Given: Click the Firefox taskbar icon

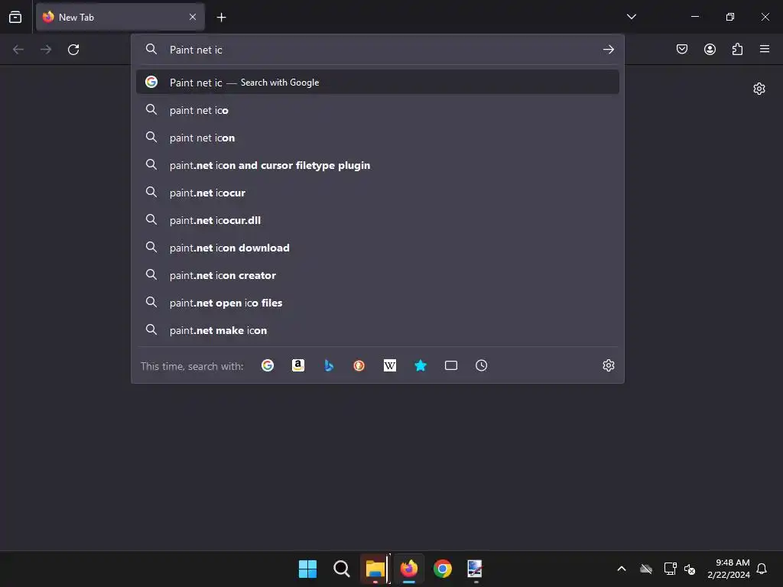Looking at the screenshot, I should 409,569.
